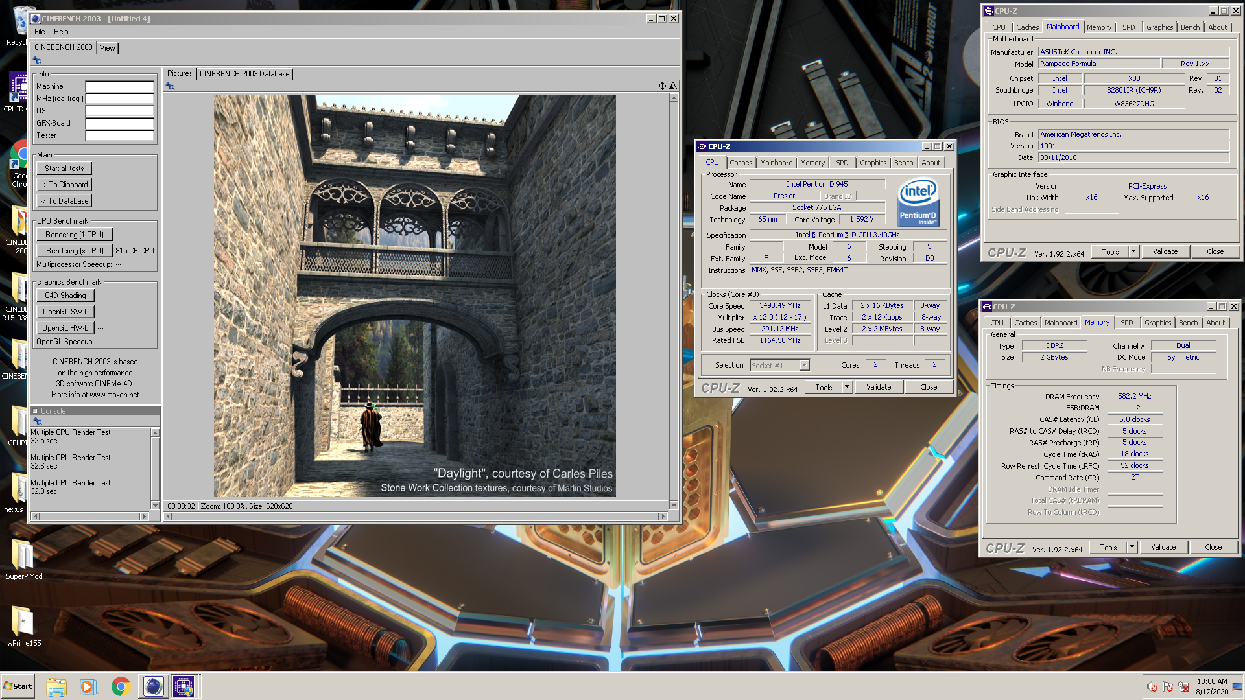Image resolution: width=1245 pixels, height=700 pixels.
Task: Click the Chrome taskbar icon
Action: (121, 686)
